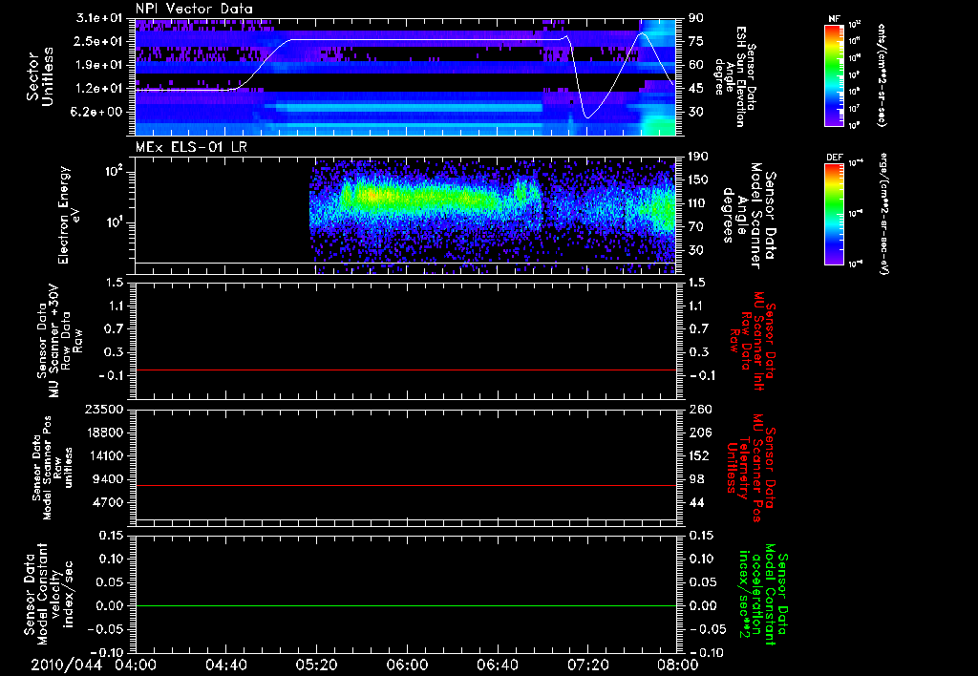Click the 44 telemetry tick label
This screenshot has width=978, height=676.
696,502
